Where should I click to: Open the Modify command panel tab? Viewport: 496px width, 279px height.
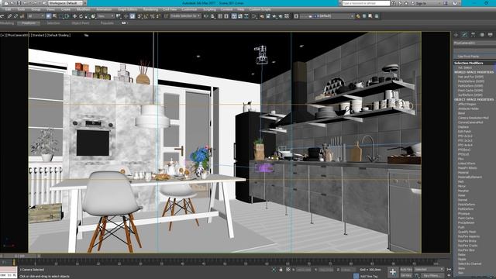(464, 34)
